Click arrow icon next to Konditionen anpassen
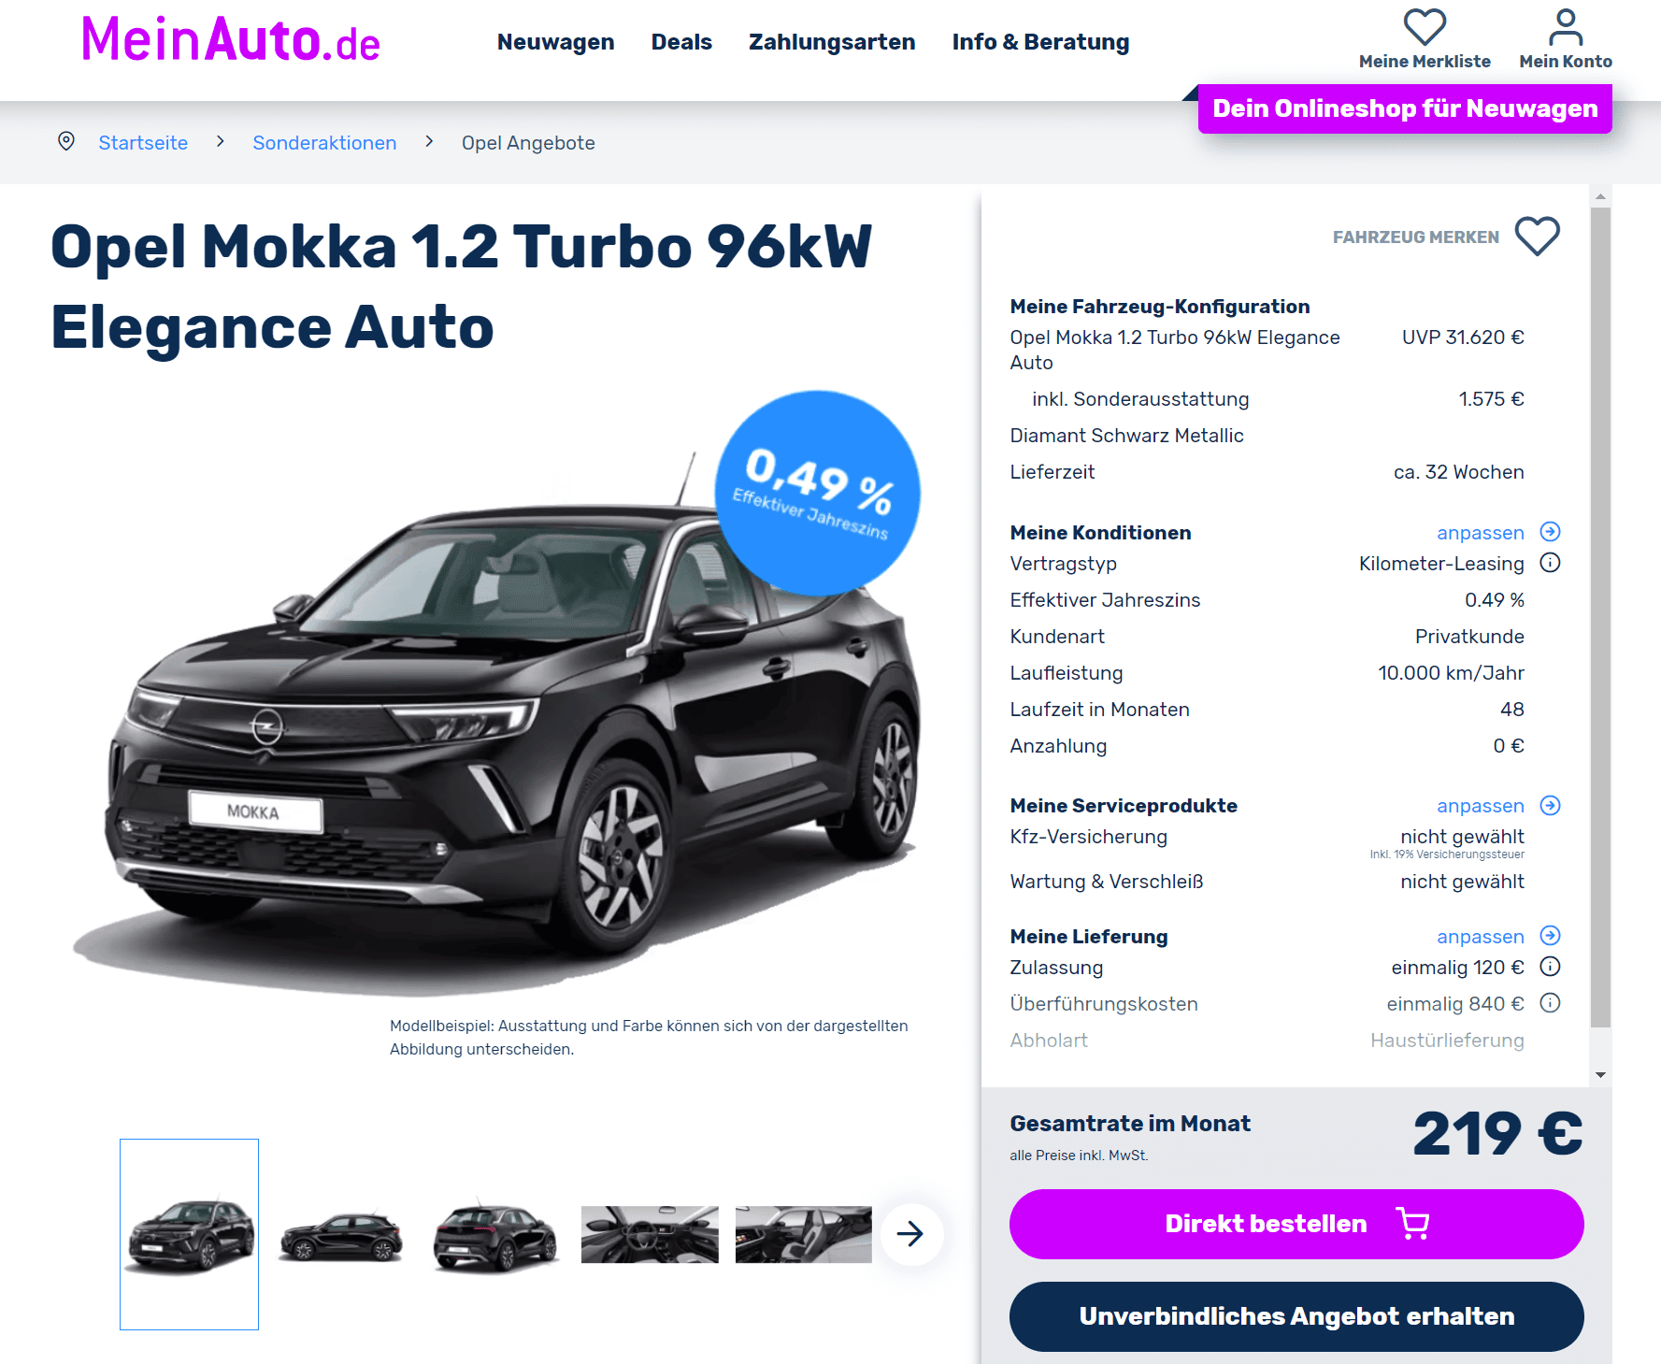Image resolution: width=1661 pixels, height=1364 pixels. (x=1550, y=532)
